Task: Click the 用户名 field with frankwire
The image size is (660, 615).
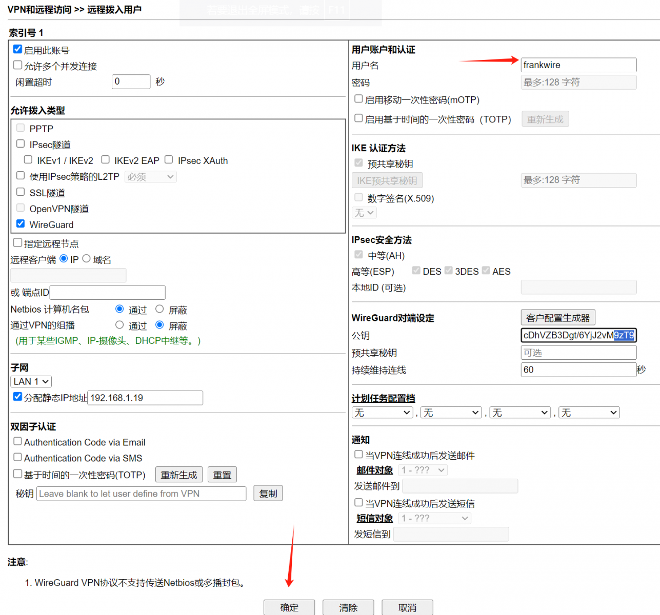Action: (579, 65)
